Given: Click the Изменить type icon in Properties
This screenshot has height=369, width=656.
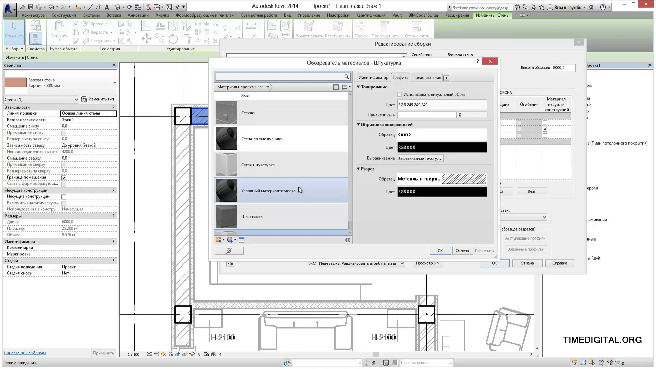Looking at the screenshot, I should tap(84, 99).
